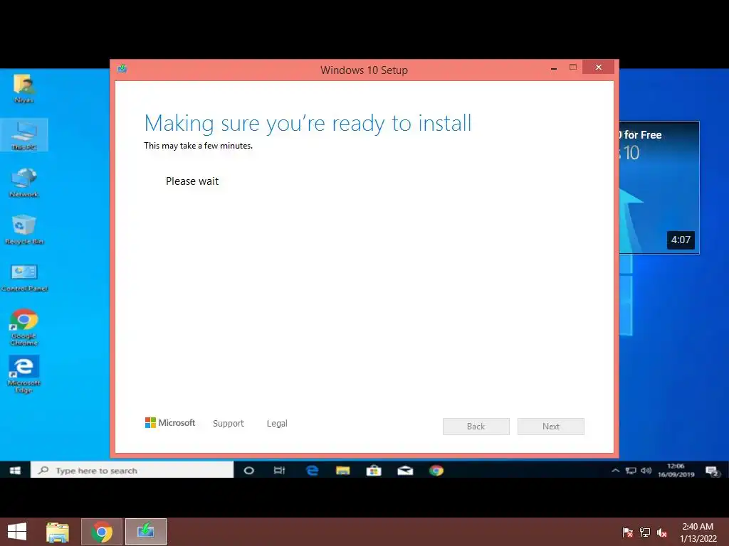Open the Support link in Setup
This screenshot has width=729, height=546.
coord(229,424)
